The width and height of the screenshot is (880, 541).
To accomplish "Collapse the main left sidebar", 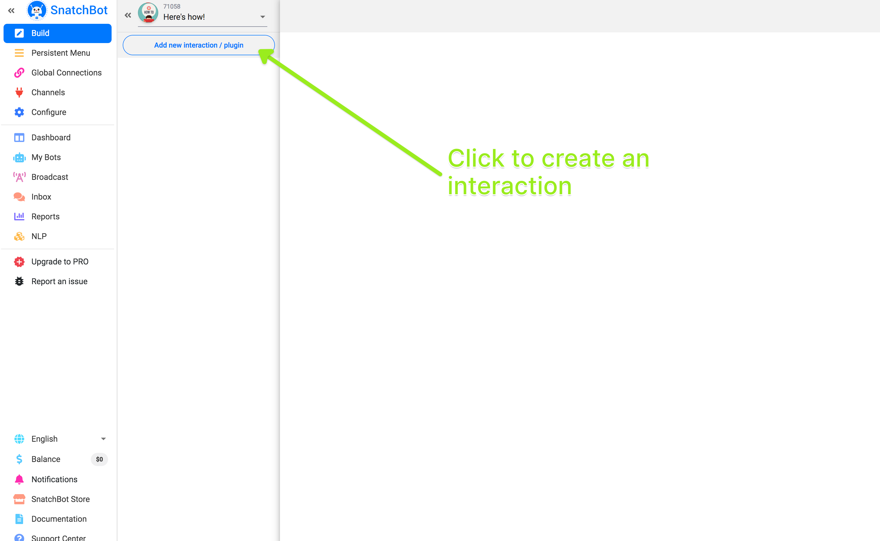I will 11,11.
